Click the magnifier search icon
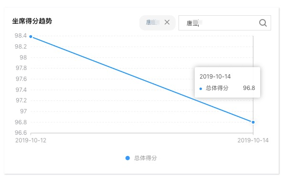This screenshot has height=179, width=284. pyautogui.click(x=263, y=23)
